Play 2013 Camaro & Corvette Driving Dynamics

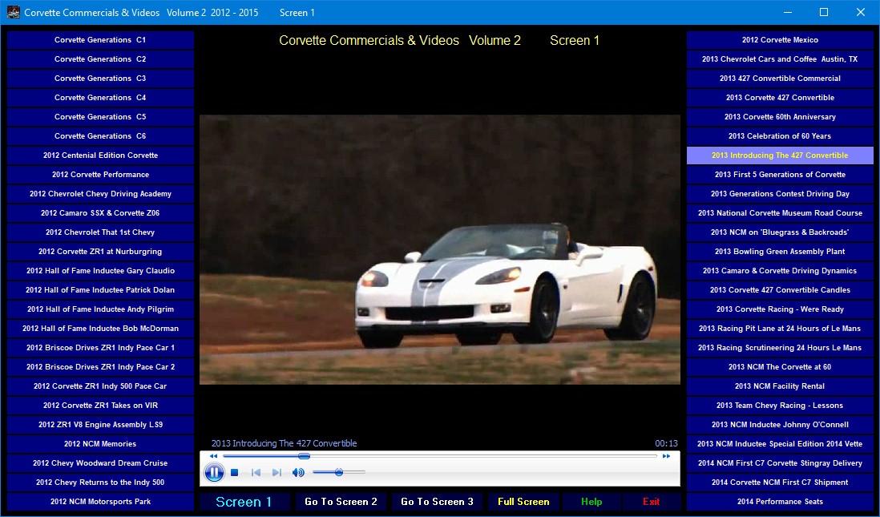(780, 271)
